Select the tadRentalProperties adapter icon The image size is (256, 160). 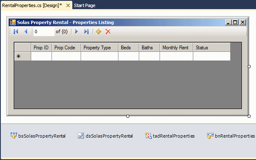pyautogui.click(x=148, y=136)
